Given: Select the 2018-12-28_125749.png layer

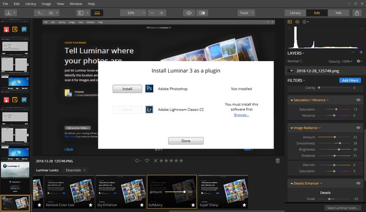Looking at the screenshot, I should [x=325, y=71].
